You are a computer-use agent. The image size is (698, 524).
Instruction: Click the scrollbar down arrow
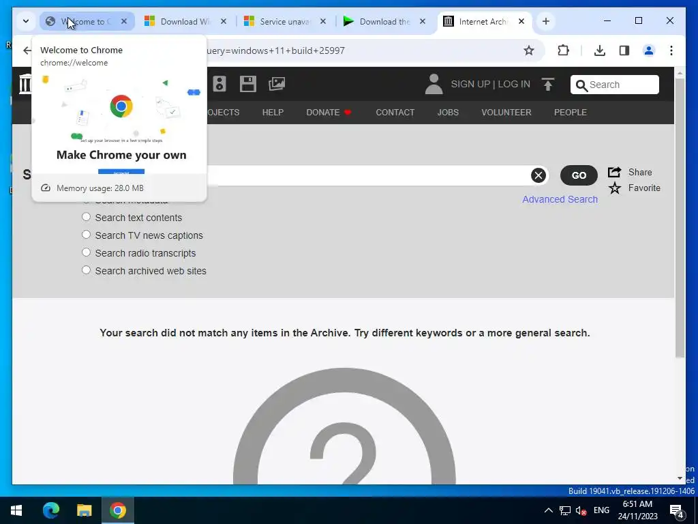point(680,478)
